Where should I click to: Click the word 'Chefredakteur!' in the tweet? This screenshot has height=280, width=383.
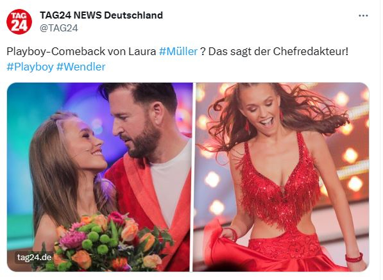pyautogui.click(x=311, y=51)
